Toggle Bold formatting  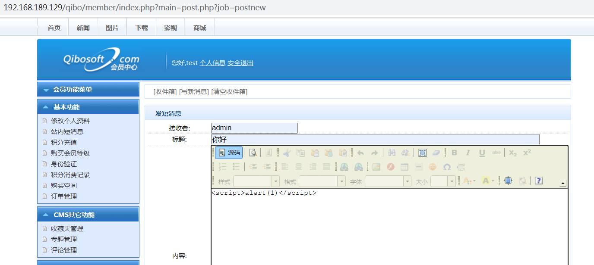point(454,153)
